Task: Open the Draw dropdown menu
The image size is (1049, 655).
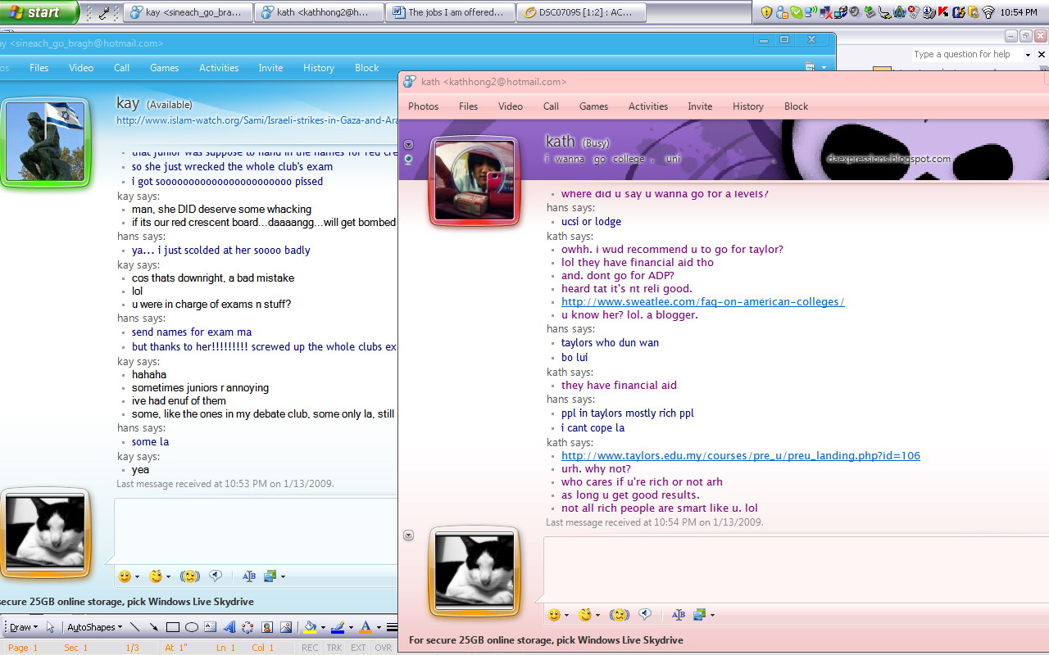Action: (x=23, y=627)
